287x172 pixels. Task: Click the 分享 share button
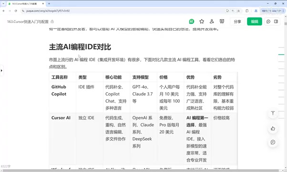pyautogui.click(x=237, y=21)
